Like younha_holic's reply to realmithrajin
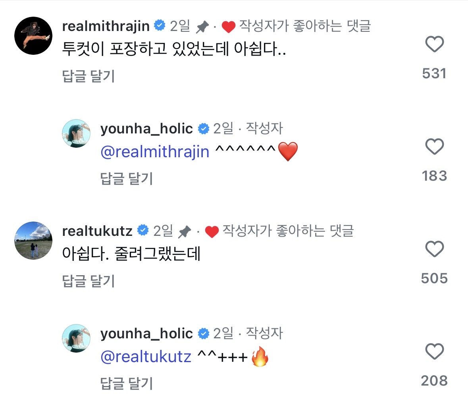 pos(434,147)
